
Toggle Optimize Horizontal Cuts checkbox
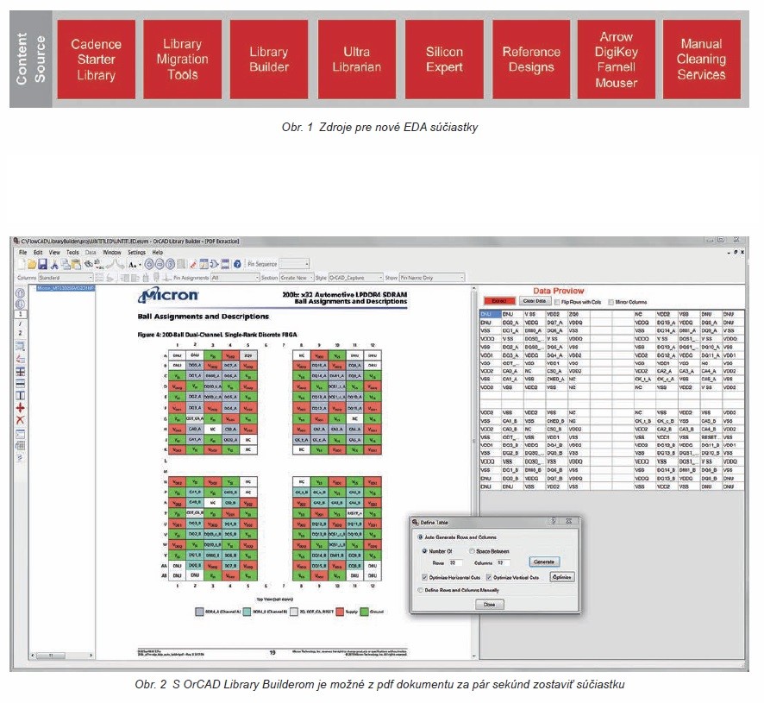425,577
